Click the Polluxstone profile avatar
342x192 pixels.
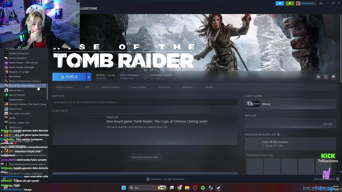[298, 3]
